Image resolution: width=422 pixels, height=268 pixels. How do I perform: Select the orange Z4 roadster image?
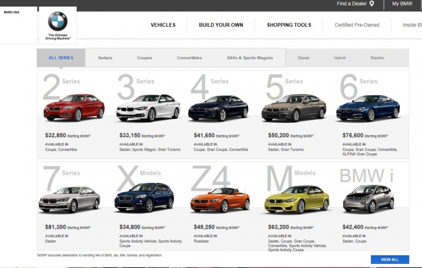[x=220, y=200]
